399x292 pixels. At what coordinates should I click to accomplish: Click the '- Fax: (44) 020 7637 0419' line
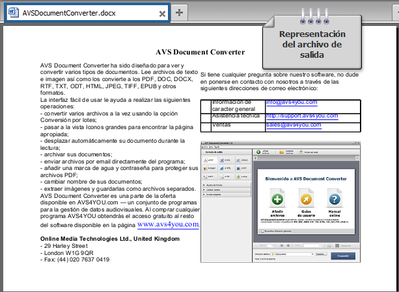tap(75, 260)
